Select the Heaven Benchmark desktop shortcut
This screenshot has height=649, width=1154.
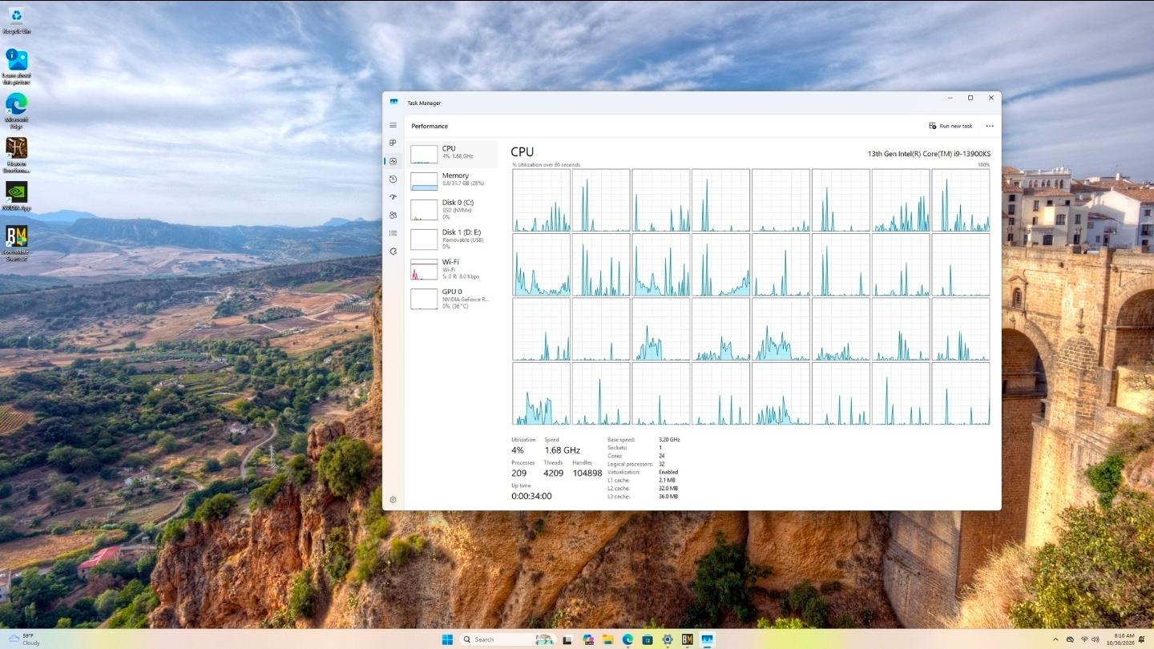(x=16, y=155)
